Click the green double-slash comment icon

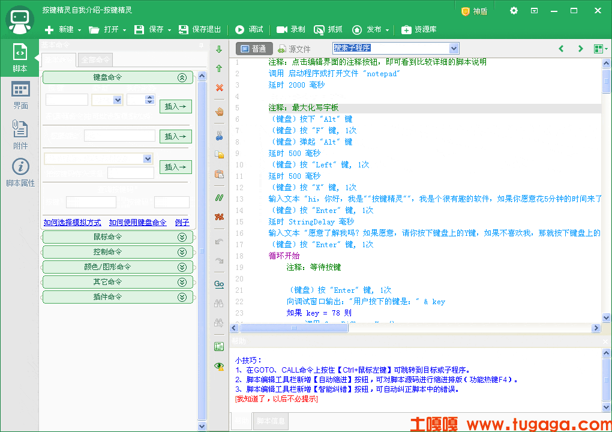(220, 198)
